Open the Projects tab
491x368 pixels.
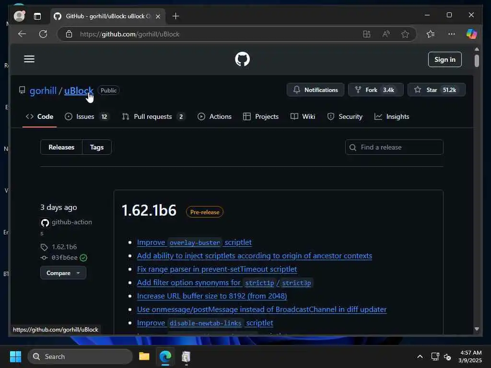pyautogui.click(x=260, y=116)
